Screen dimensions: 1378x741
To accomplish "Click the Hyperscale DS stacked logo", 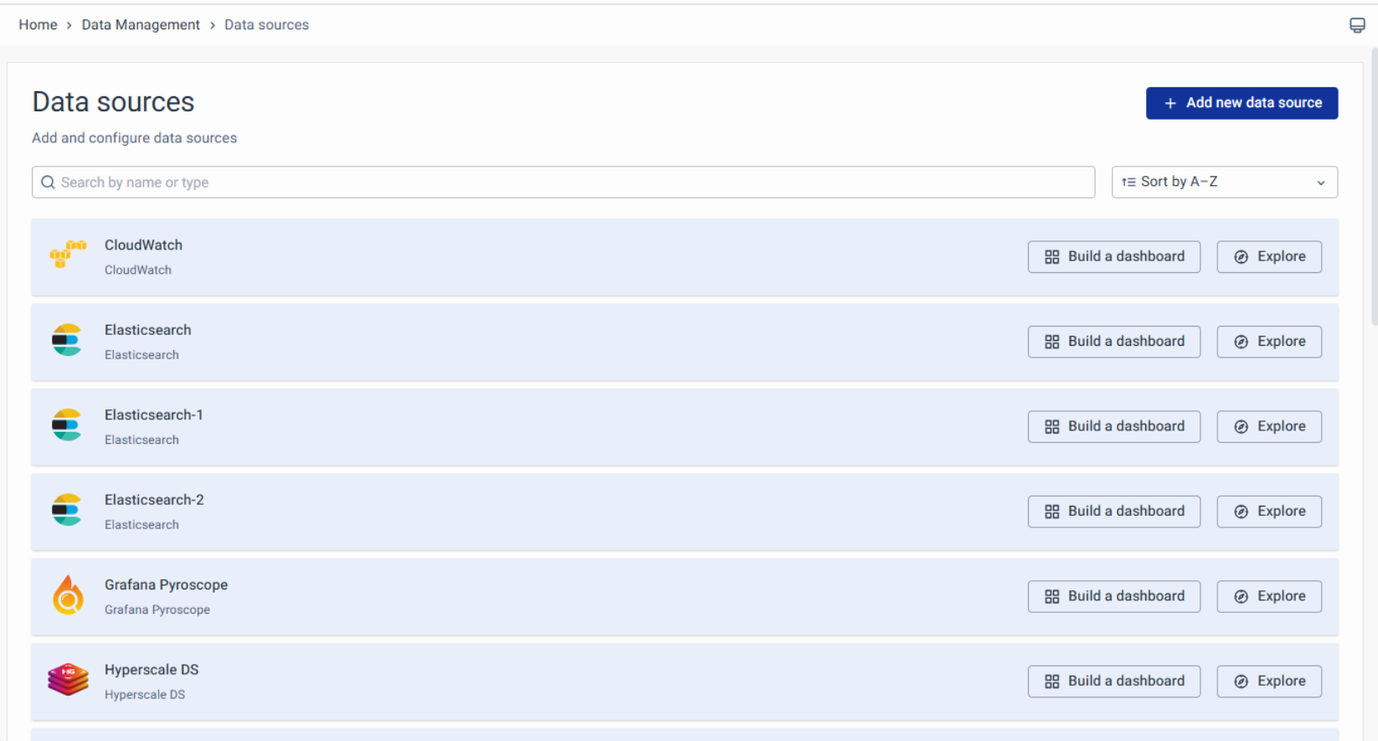I will click(x=68, y=680).
